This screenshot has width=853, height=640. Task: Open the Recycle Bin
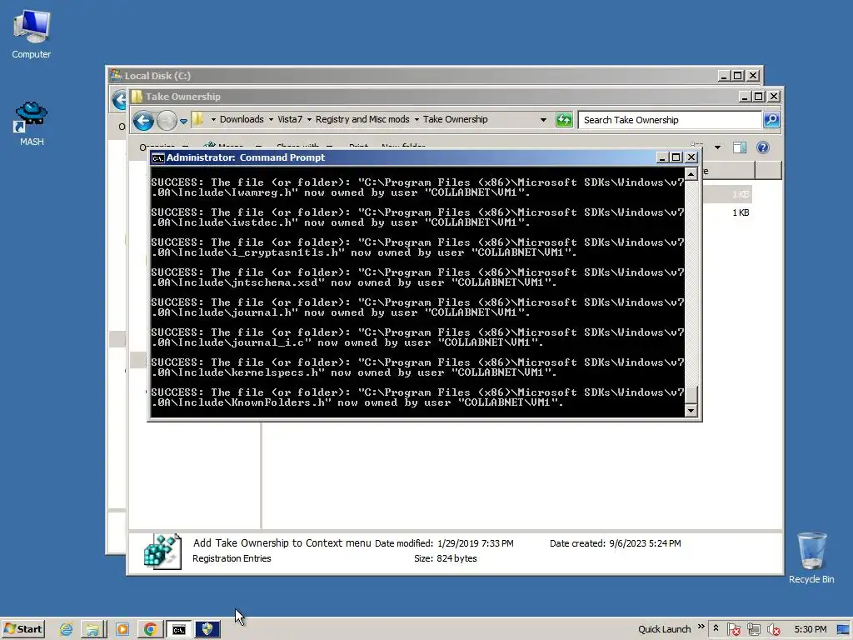811,557
